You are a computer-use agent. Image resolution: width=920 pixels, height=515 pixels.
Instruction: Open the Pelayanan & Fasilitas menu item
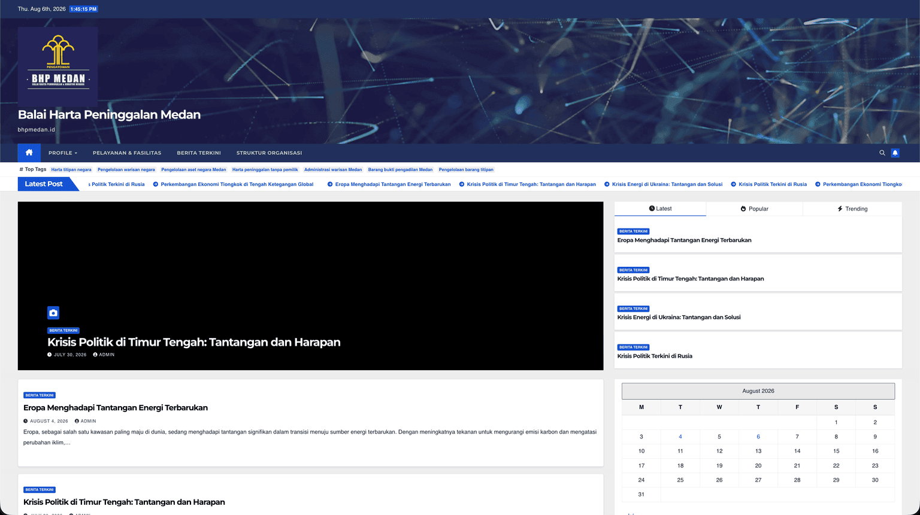[x=127, y=153]
